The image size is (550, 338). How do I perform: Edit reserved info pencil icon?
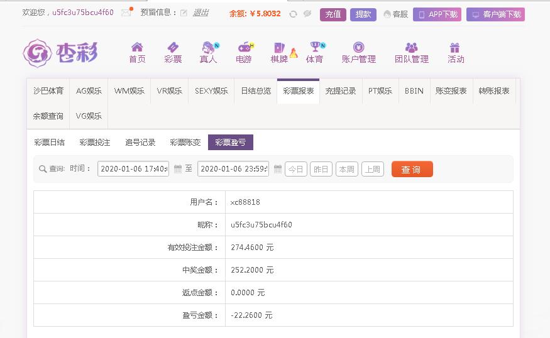pyautogui.click(x=184, y=13)
